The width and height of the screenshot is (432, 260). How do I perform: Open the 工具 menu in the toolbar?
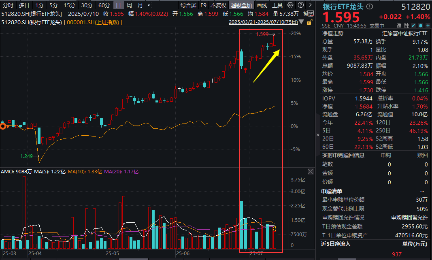coord(277,5)
